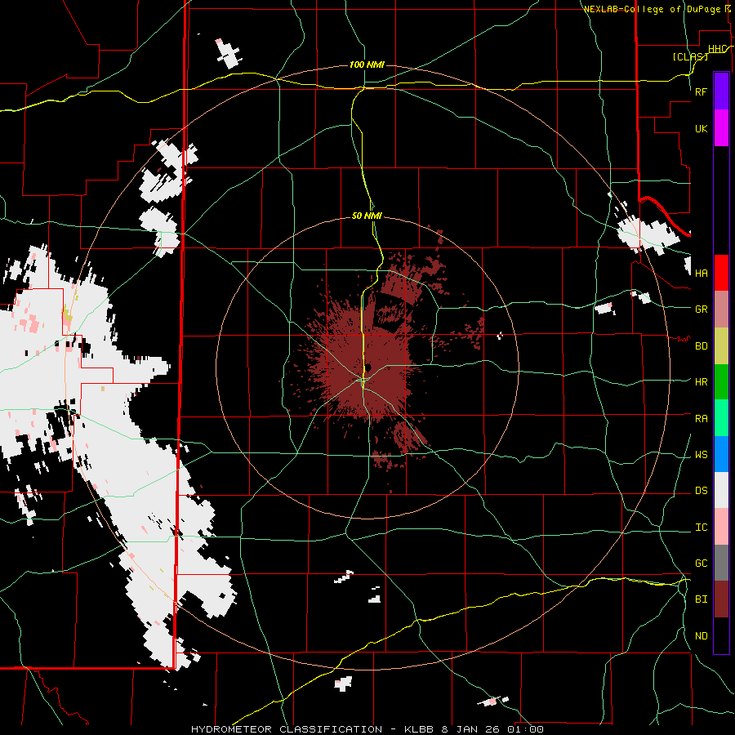Click the ND black legend swatch
Image resolution: width=735 pixels, height=735 pixels.
(721, 635)
